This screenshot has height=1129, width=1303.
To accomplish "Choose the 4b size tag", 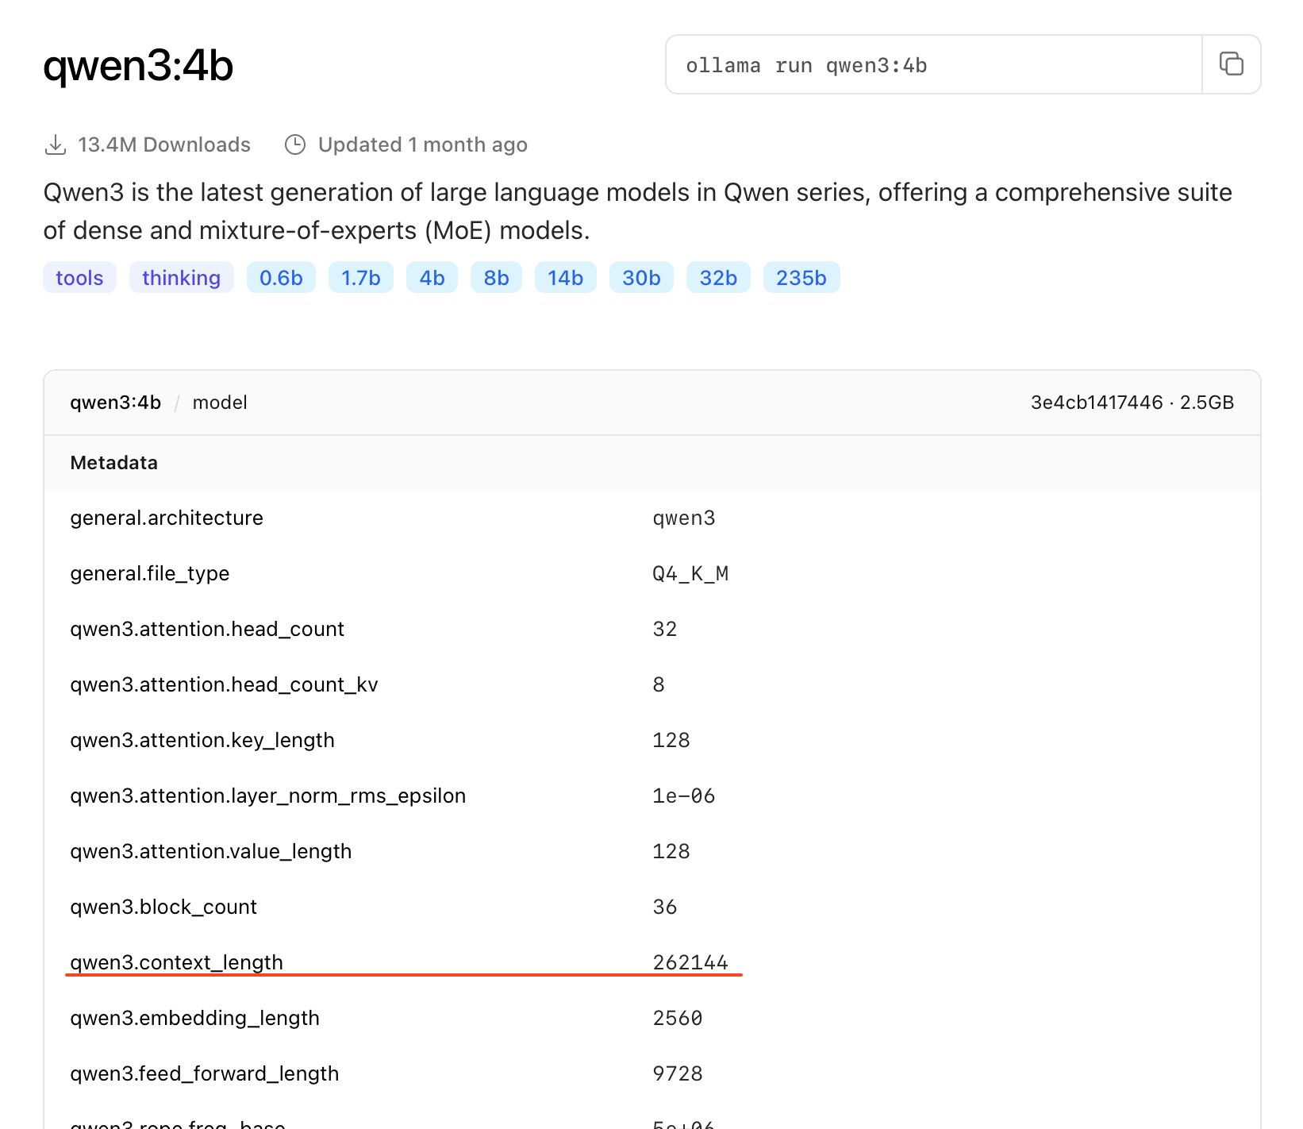I will click(432, 278).
